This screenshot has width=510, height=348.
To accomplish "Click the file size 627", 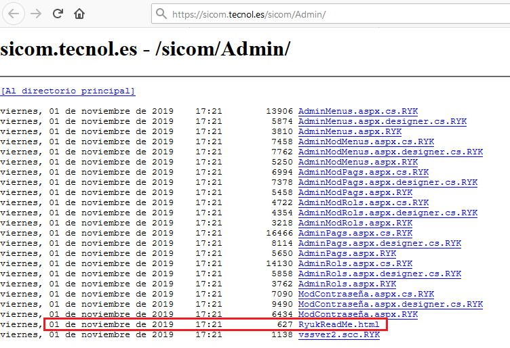I will click(285, 324).
